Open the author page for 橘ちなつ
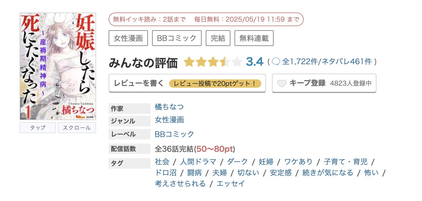The width and height of the screenshot is (422, 201). coord(169,107)
